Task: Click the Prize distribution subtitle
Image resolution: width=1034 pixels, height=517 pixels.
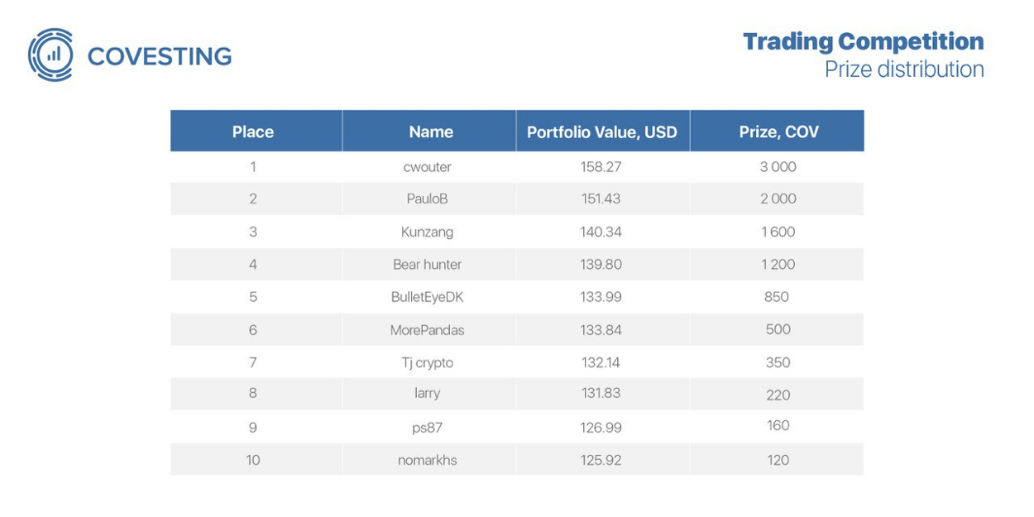Action: (x=903, y=69)
